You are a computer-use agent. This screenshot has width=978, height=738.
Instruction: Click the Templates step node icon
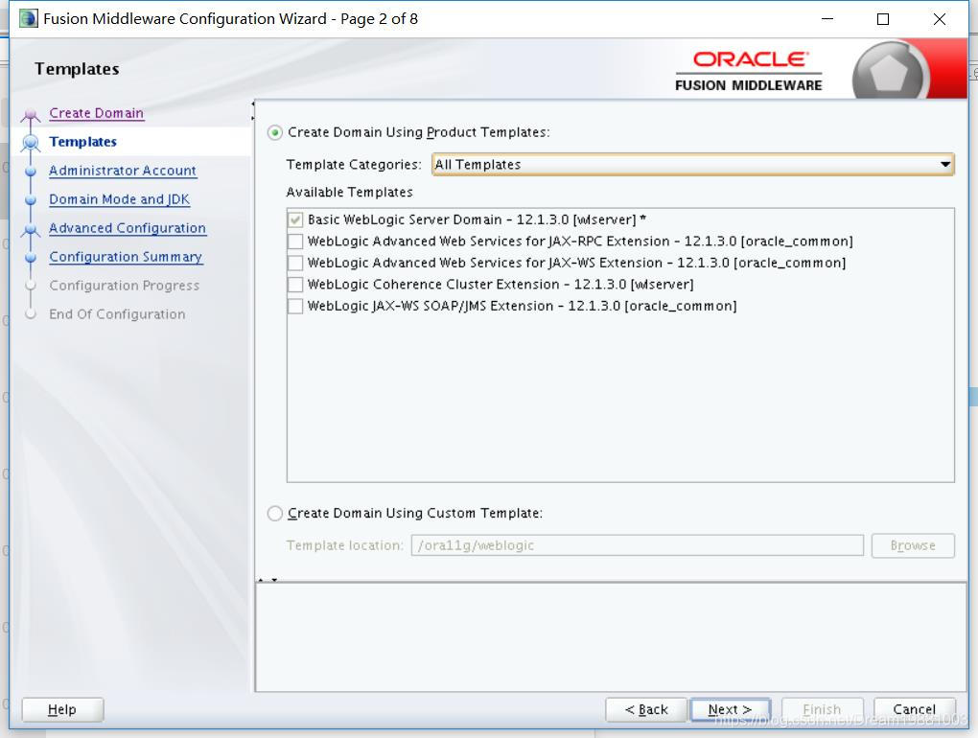click(x=30, y=143)
